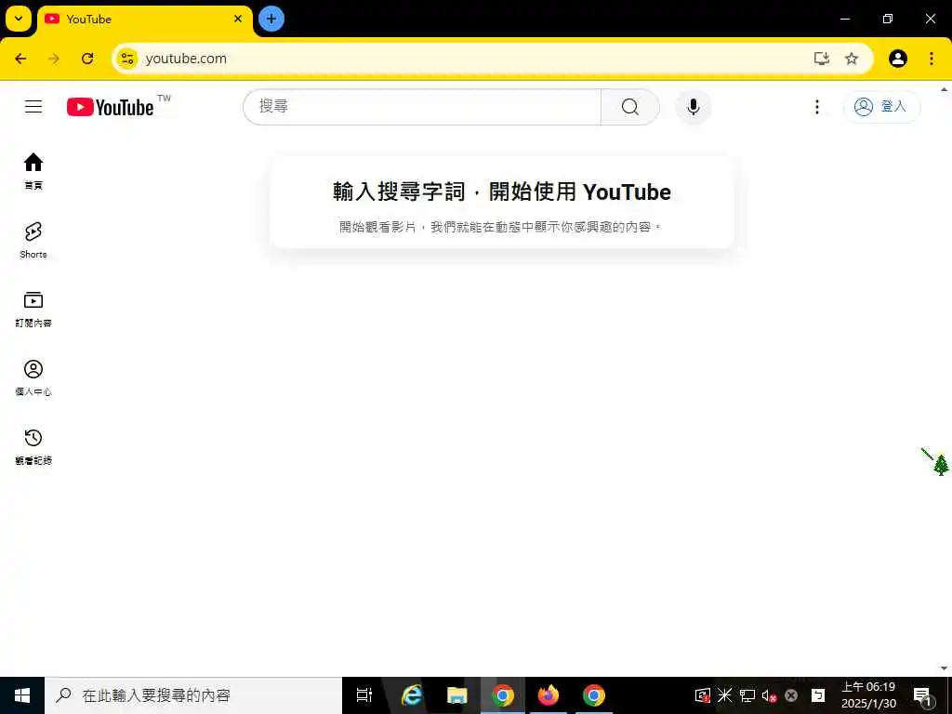The image size is (952, 714).
Task: Open File Explorer from taskbar
Action: click(x=456, y=695)
